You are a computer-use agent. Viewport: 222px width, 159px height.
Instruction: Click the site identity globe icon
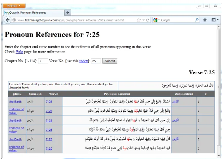[x=14, y=20]
